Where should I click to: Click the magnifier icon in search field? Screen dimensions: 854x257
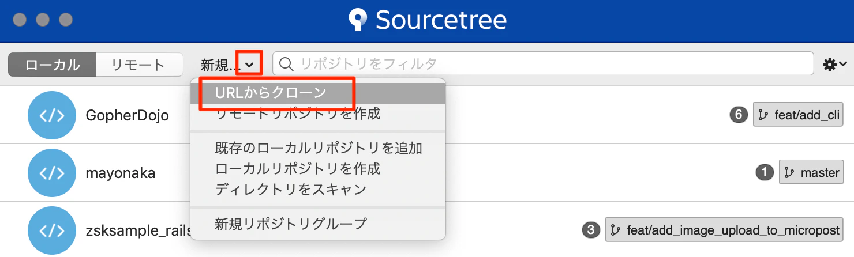pos(287,64)
